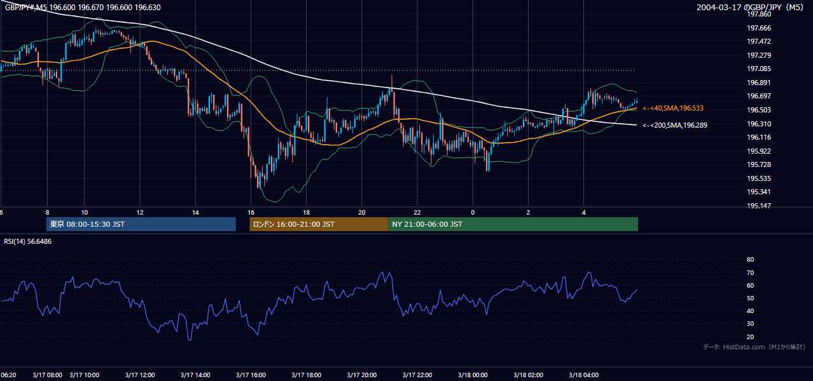Click RSI scale value 70

click(750, 272)
